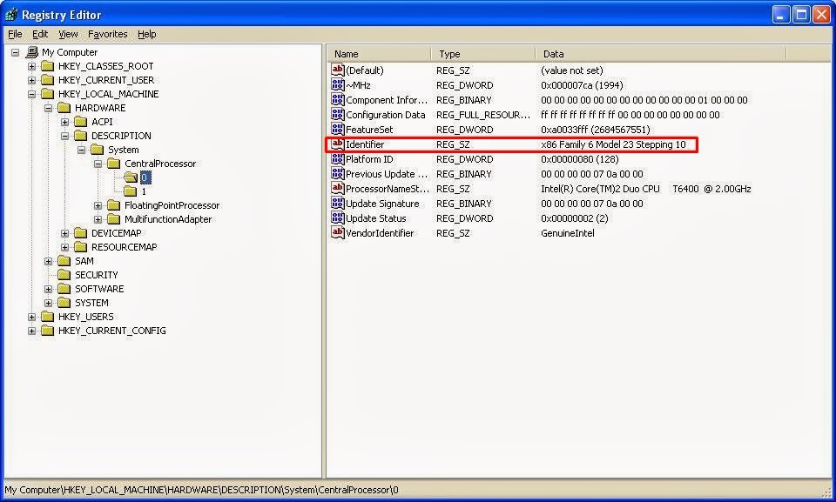
Task: Expand the SOFTWARE key
Action: [x=49, y=289]
